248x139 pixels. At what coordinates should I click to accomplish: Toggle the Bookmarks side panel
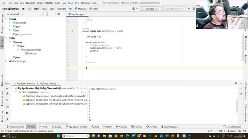coord(2,80)
